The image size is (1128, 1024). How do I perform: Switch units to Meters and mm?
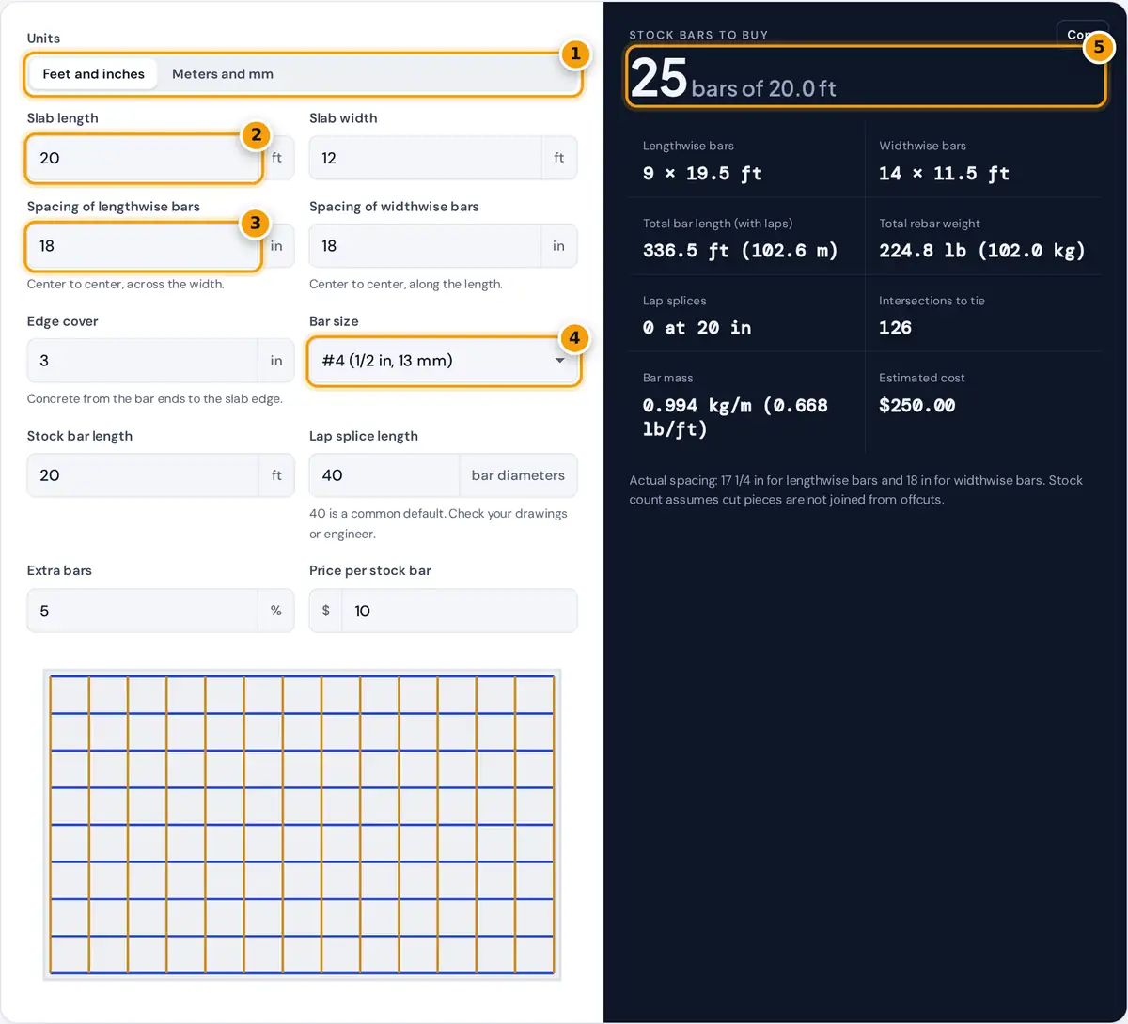coord(223,73)
